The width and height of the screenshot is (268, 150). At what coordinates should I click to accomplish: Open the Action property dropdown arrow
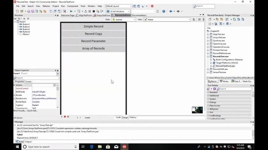pyautogui.click(x=55, y=85)
